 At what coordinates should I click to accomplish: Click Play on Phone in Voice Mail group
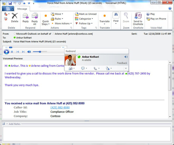coord(156,19)
